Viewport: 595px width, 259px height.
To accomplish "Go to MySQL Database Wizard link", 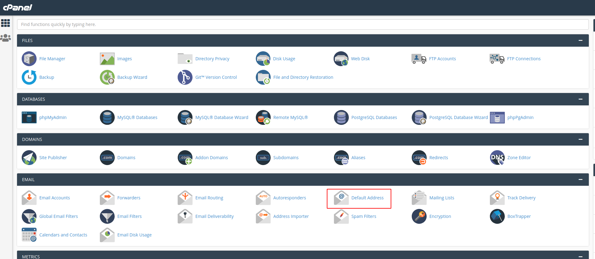I will tap(222, 117).
